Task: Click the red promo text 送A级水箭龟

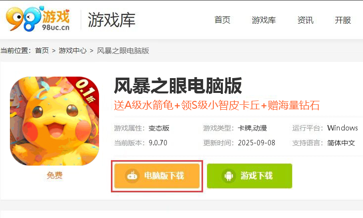Action: 144,105
